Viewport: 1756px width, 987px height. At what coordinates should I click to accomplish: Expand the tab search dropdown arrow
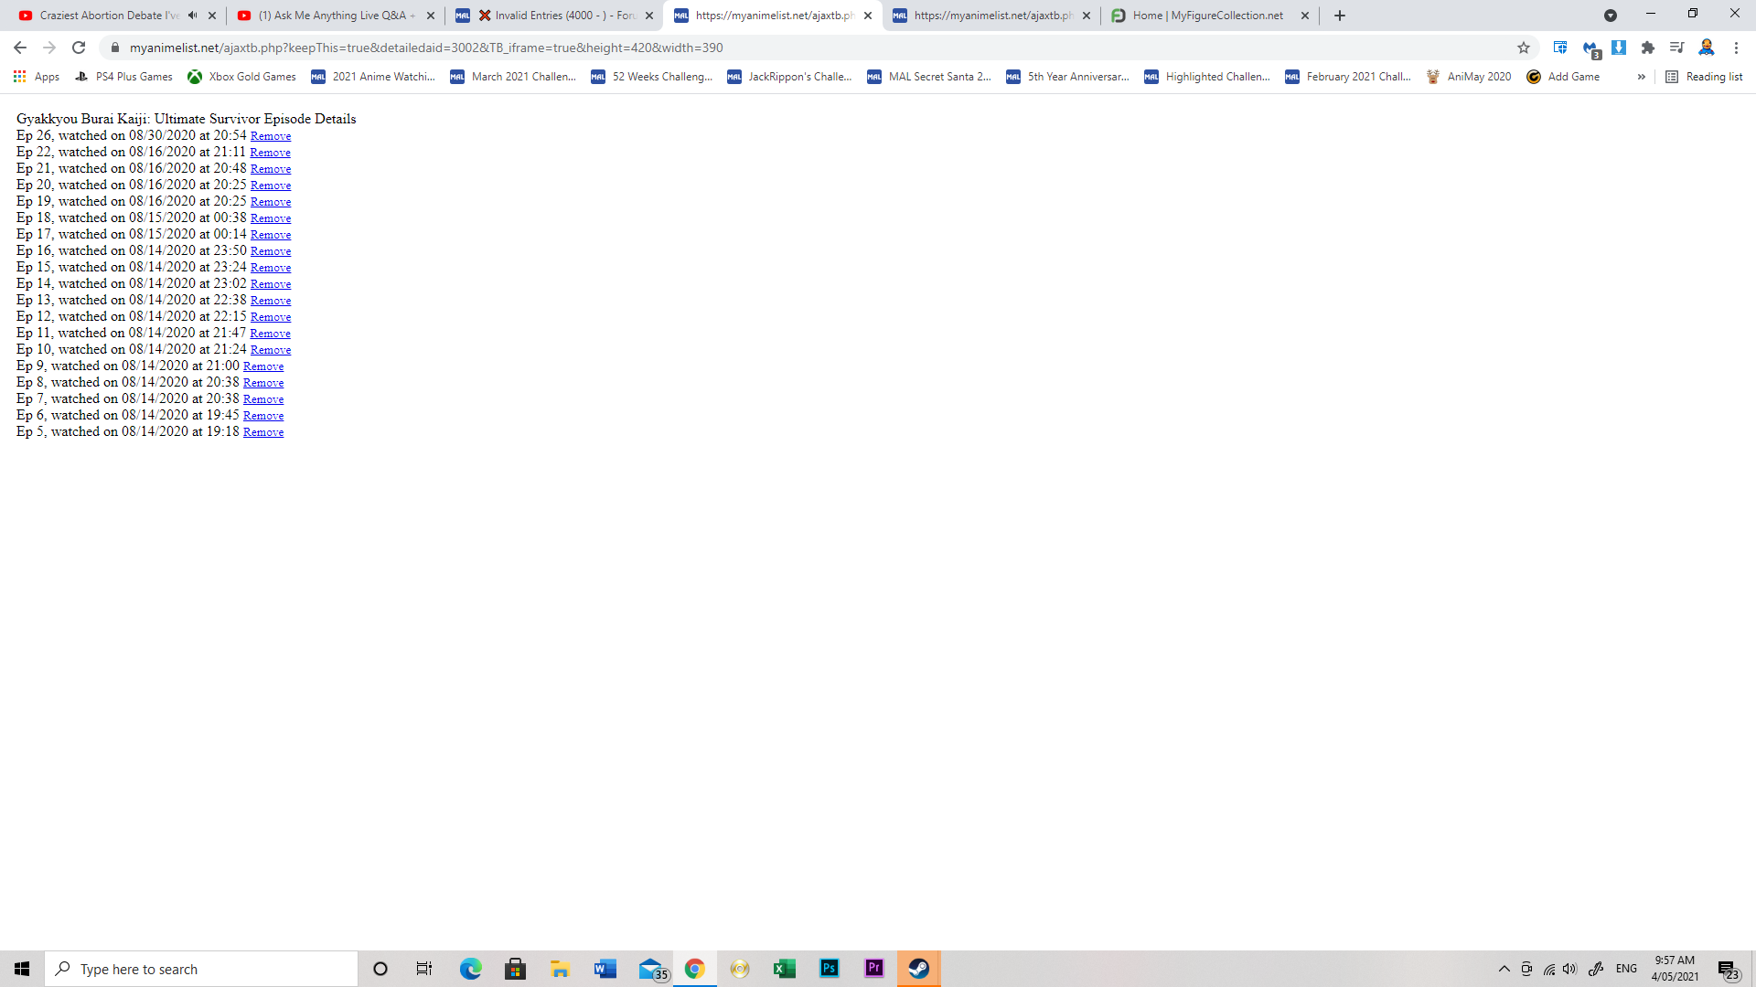[1611, 16]
